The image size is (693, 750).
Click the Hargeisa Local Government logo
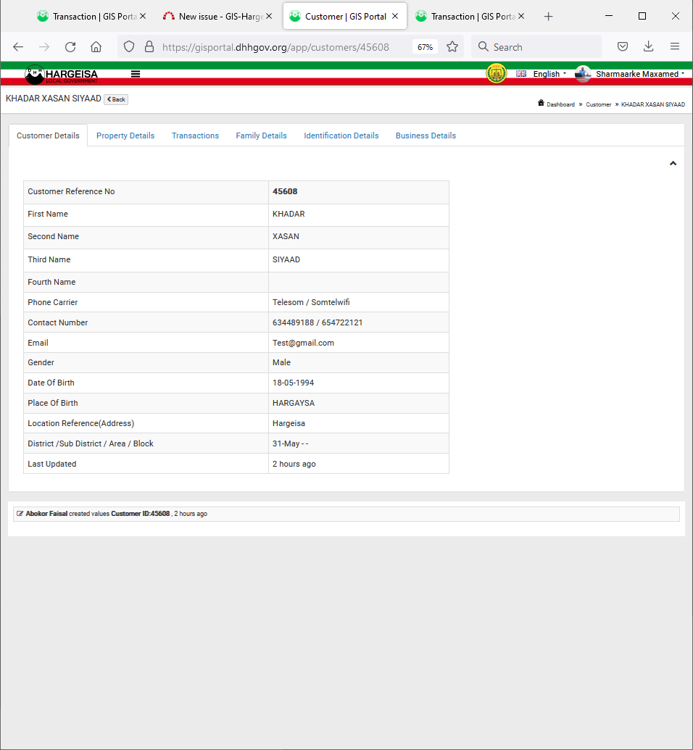tap(62, 74)
